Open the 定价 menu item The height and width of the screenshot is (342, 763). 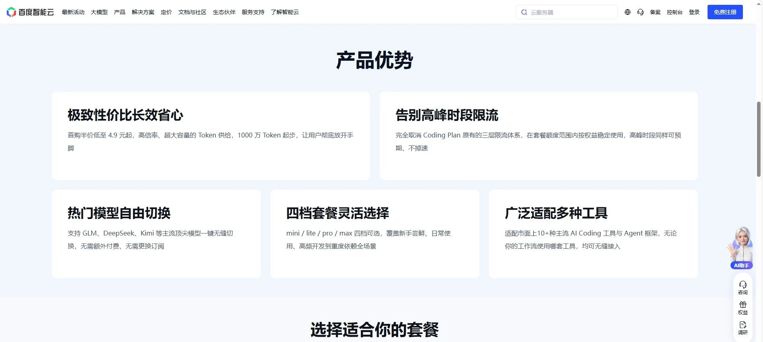click(x=166, y=12)
